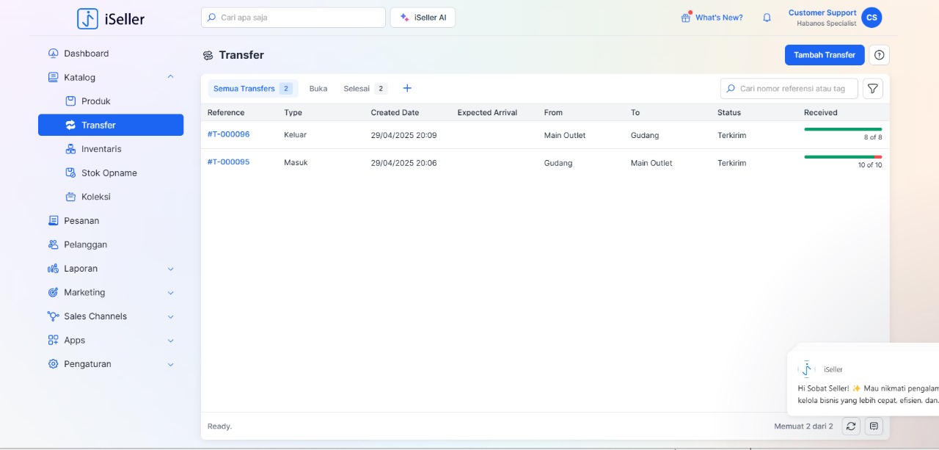This screenshot has width=939, height=450.
Task: Open transfer reference #T-000096
Action: (x=228, y=134)
